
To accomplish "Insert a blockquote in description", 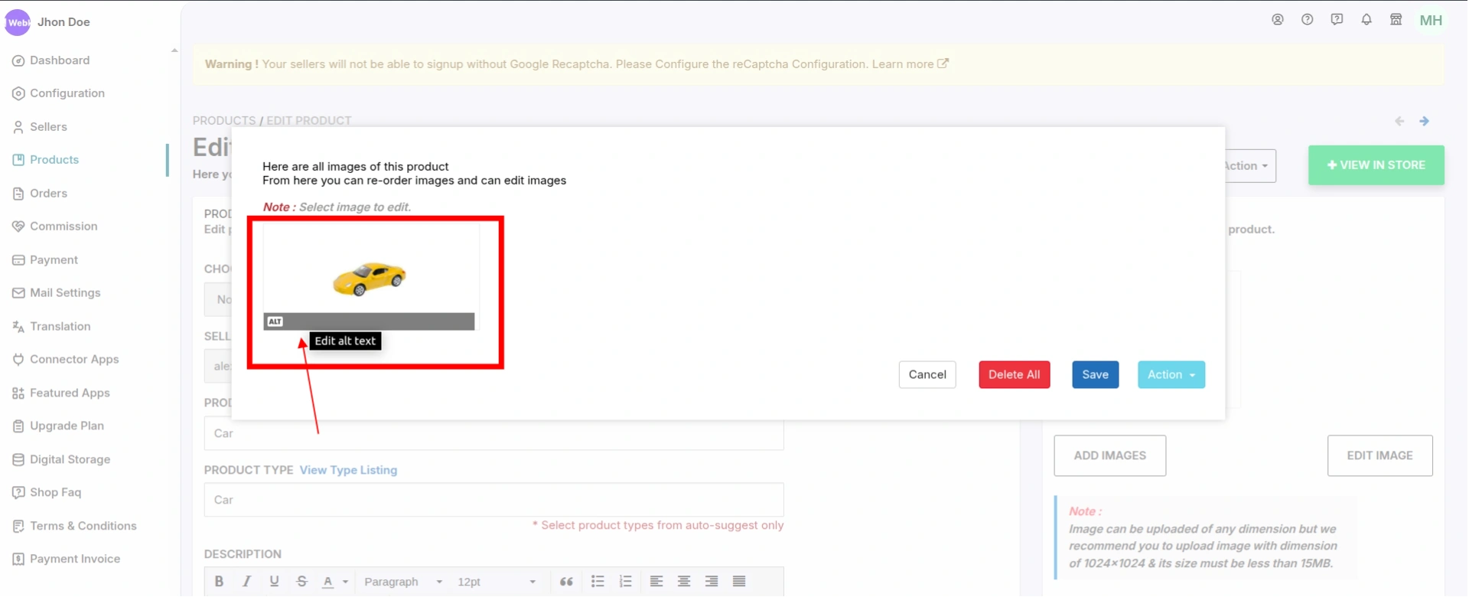I will pyautogui.click(x=566, y=582).
